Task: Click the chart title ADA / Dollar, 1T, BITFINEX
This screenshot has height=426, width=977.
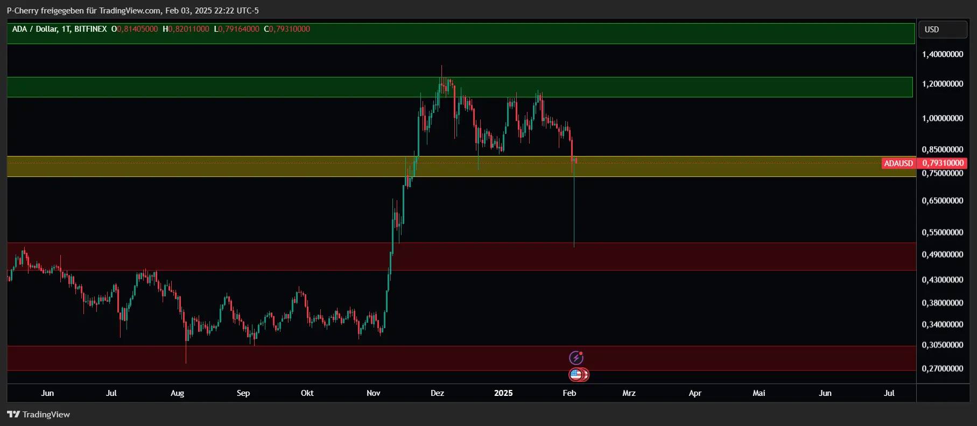Action: tap(59, 29)
